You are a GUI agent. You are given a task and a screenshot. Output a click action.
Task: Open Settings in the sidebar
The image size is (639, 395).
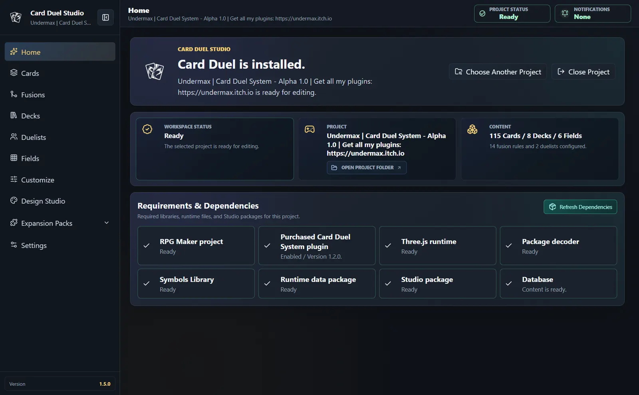60,245
